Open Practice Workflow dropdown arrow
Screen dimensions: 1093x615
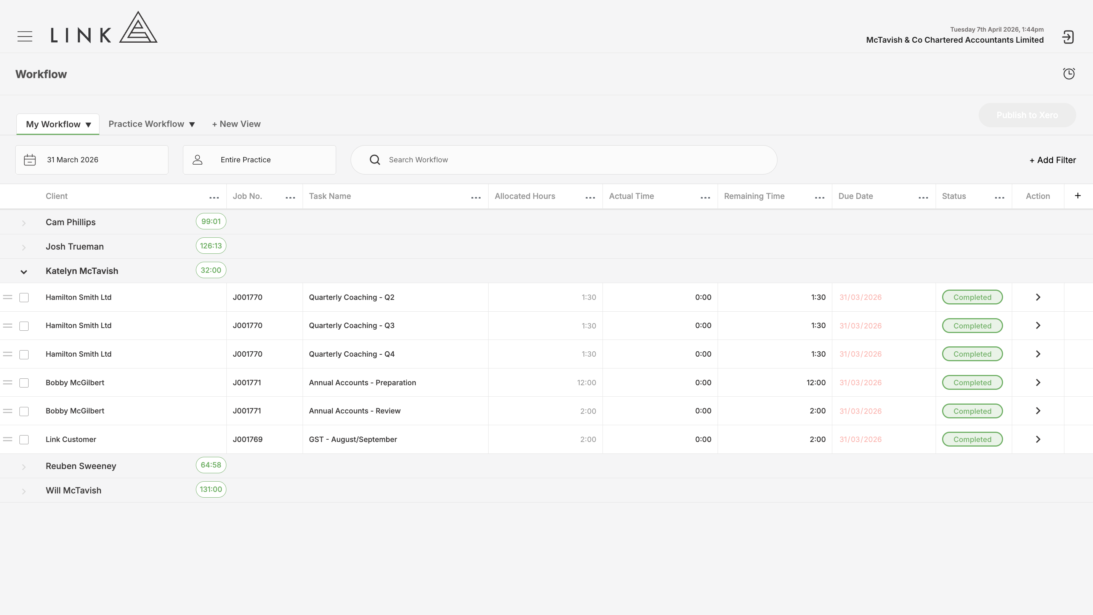[192, 124]
